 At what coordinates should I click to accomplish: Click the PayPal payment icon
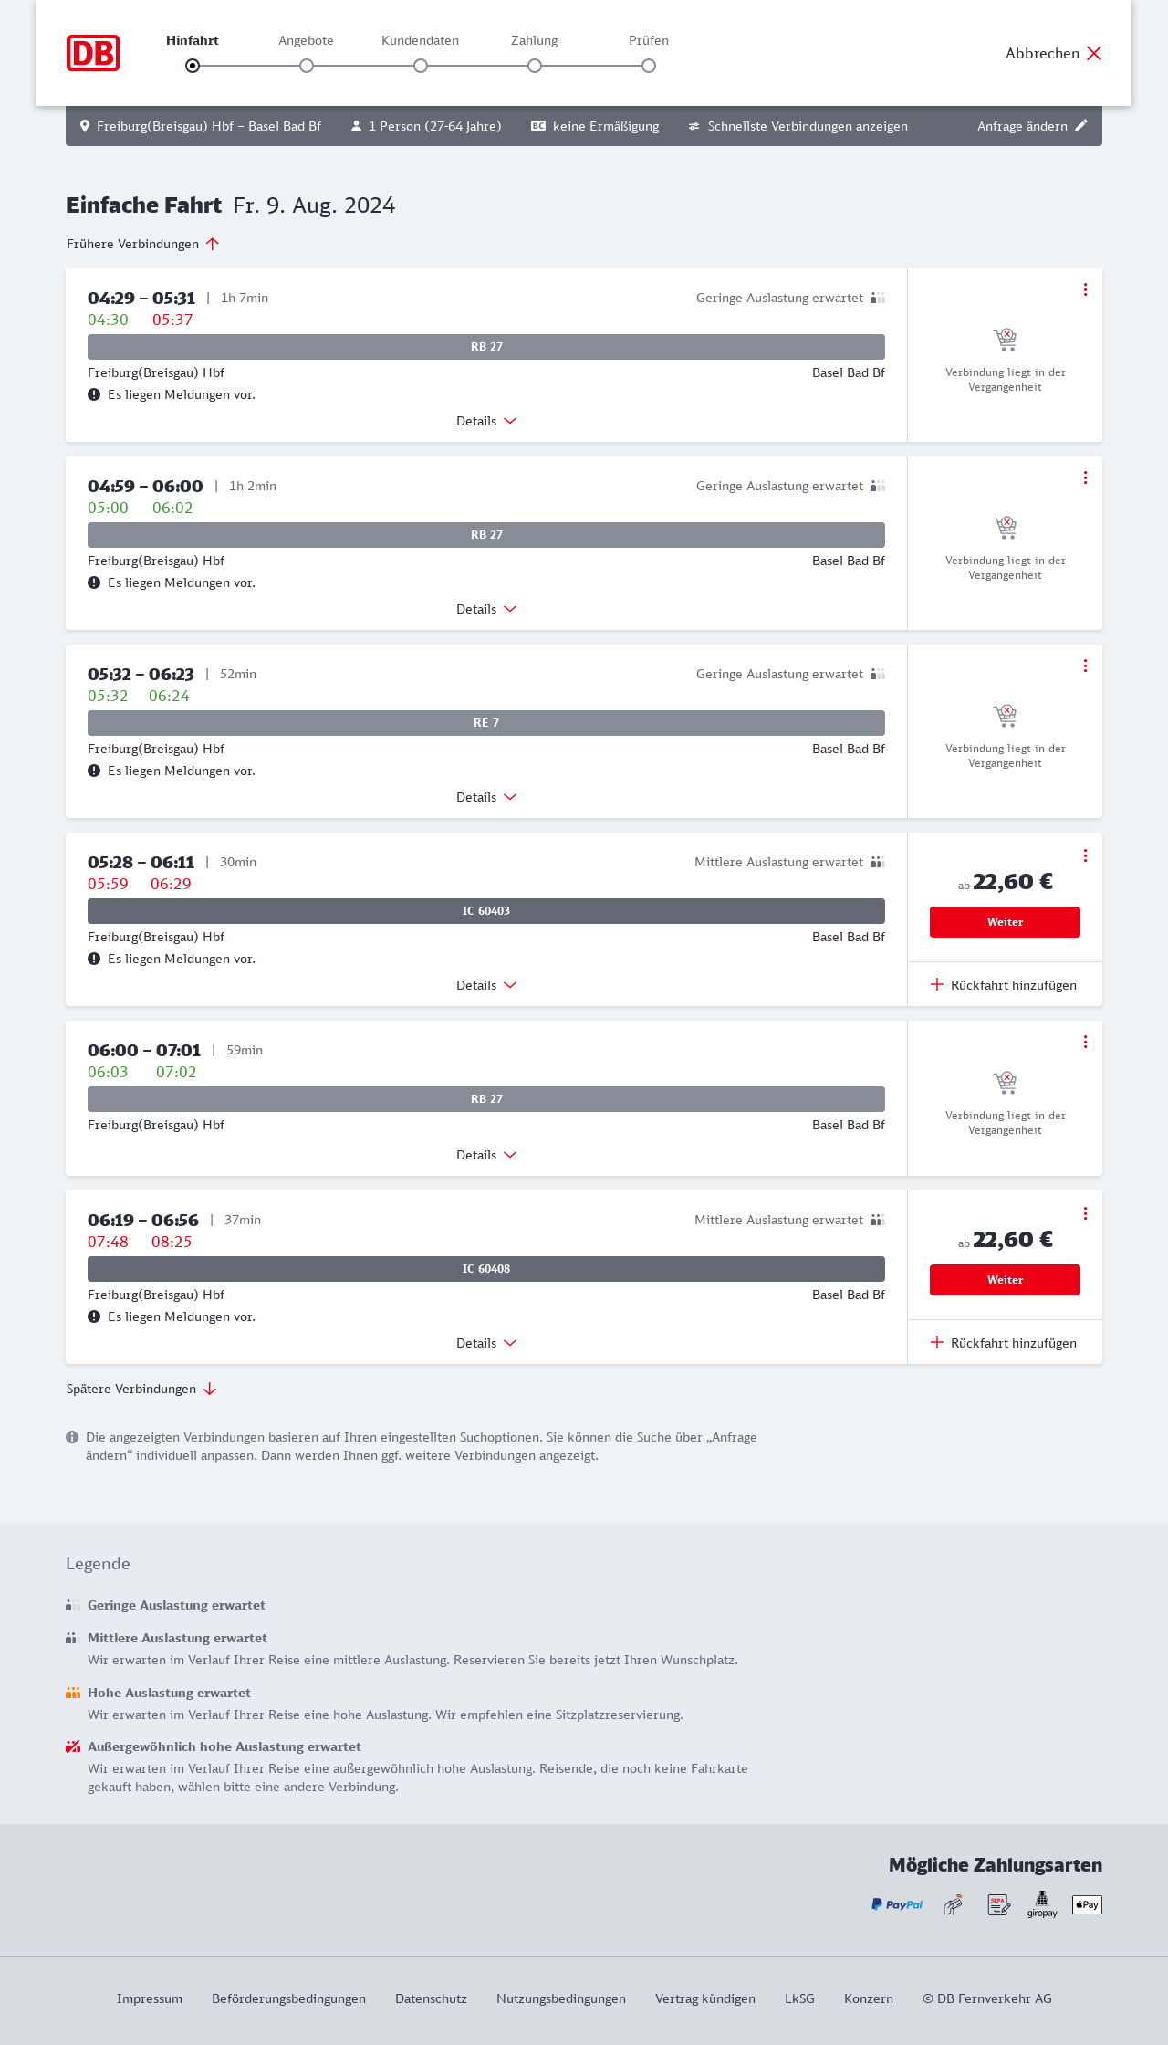897,1904
